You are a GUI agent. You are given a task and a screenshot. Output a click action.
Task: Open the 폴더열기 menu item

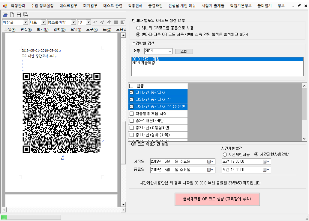pyautogui.click(x=265, y=6)
